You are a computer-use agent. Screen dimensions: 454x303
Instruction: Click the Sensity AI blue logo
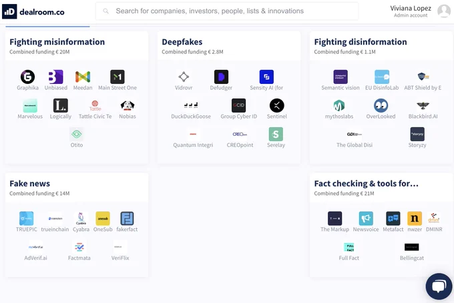click(266, 77)
